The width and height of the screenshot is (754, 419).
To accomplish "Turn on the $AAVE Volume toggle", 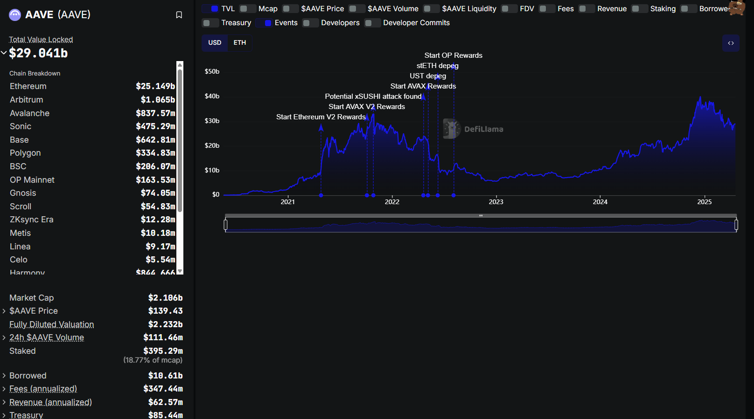I will [357, 9].
